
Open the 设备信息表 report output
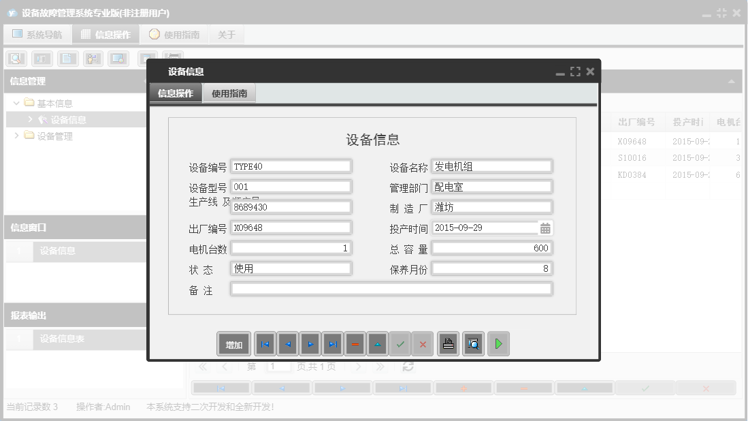pyautogui.click(x=62, y=339)
